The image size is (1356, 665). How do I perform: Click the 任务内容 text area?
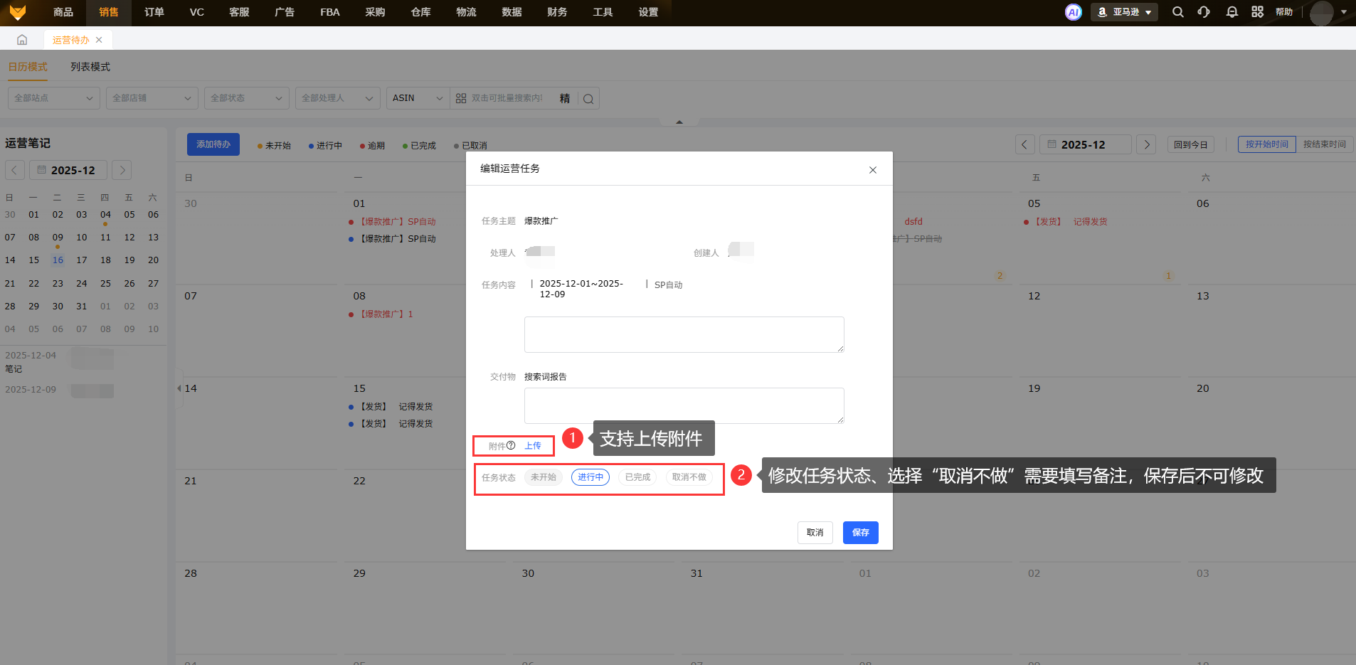(x=684, y=334)
